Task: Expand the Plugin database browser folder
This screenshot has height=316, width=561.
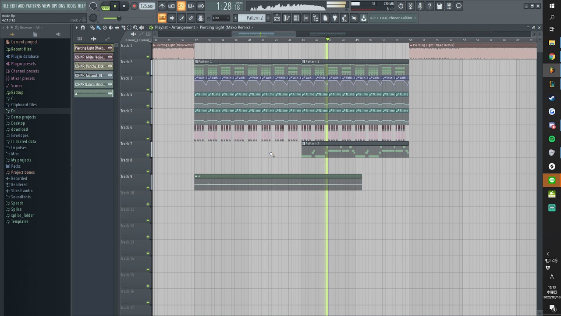Action: 25,57
